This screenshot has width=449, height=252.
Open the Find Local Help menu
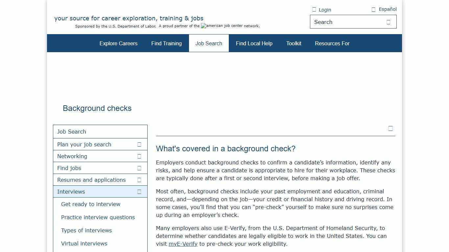(x=254, y=43)
